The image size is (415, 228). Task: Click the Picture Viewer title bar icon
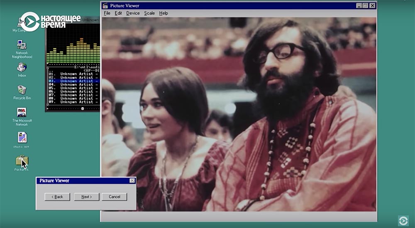tap(105, 5)
